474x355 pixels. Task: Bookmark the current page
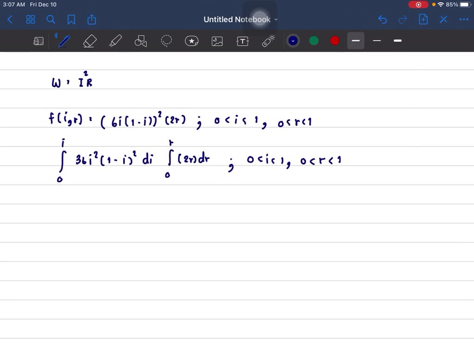pos(71,19)
